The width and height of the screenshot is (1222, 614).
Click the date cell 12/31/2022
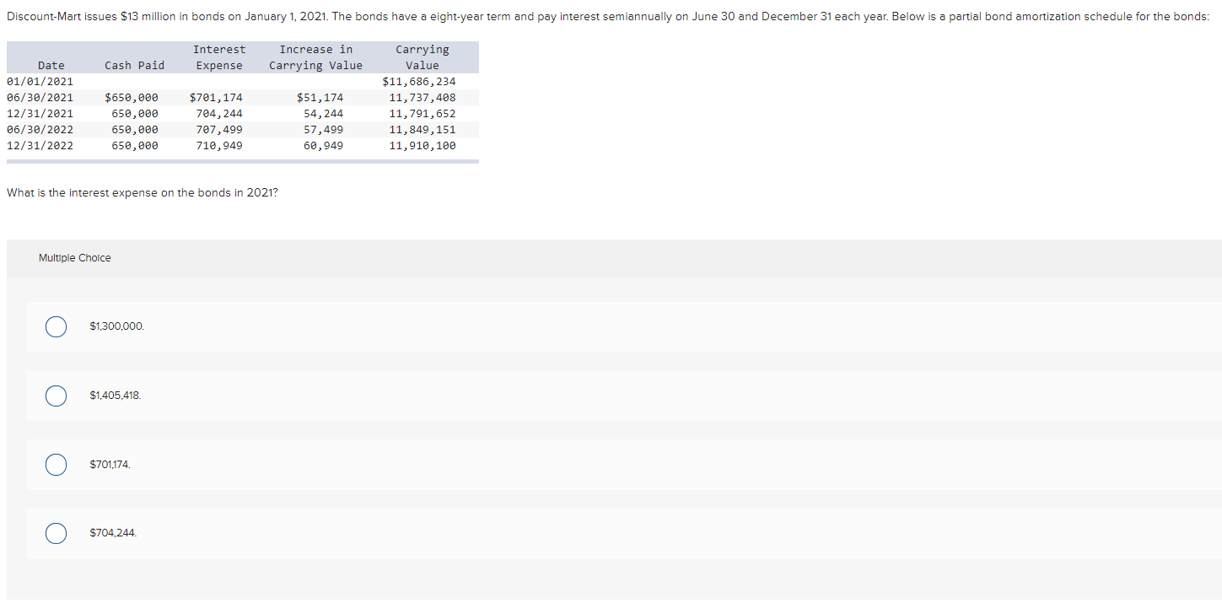click(x=40, y=146)
